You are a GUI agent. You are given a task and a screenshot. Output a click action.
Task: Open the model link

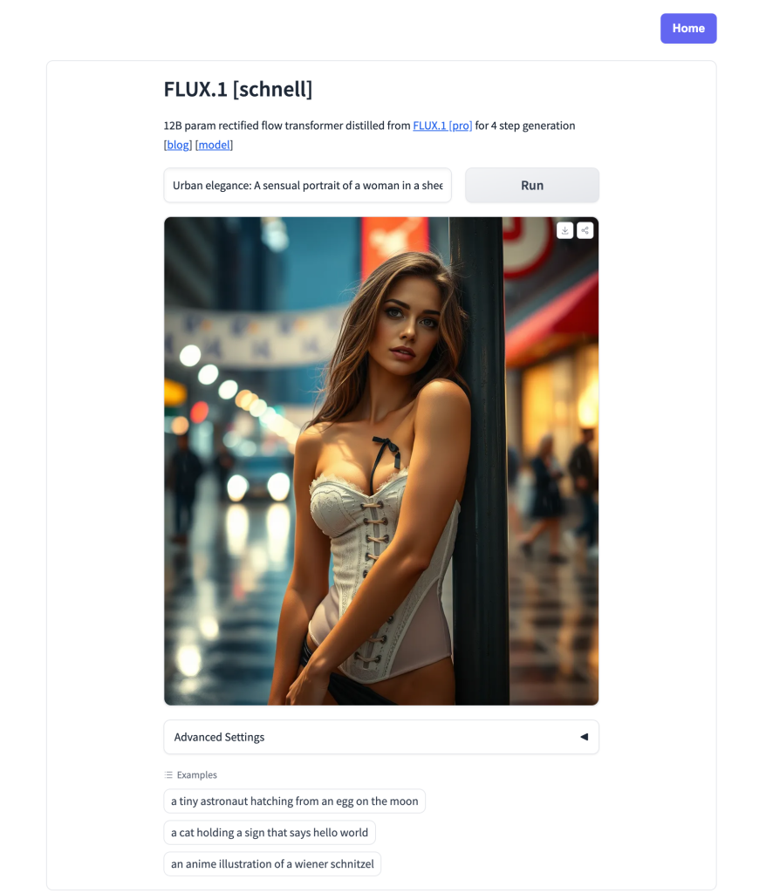click(x=214, y=145)
